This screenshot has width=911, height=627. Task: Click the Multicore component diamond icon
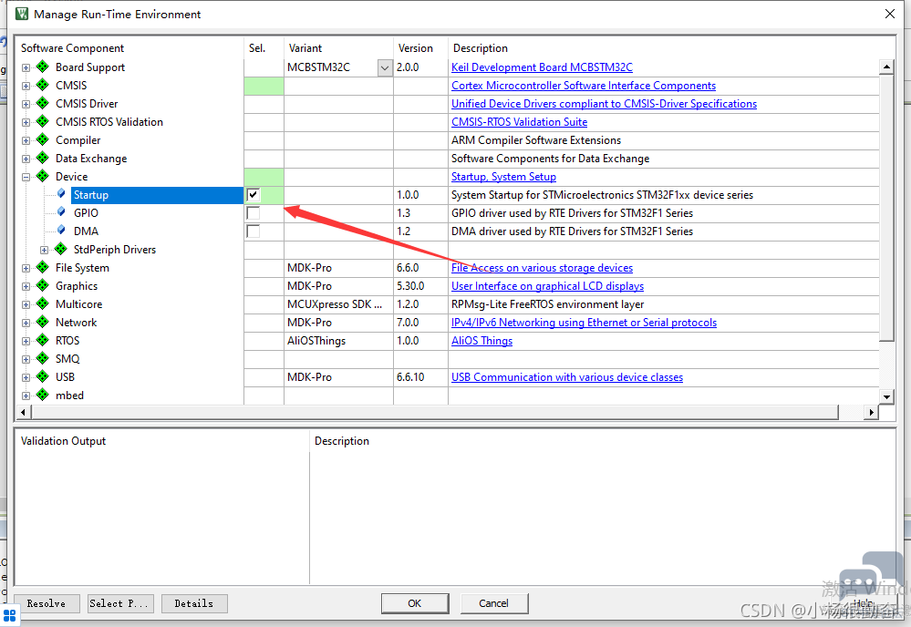point(43,303)
